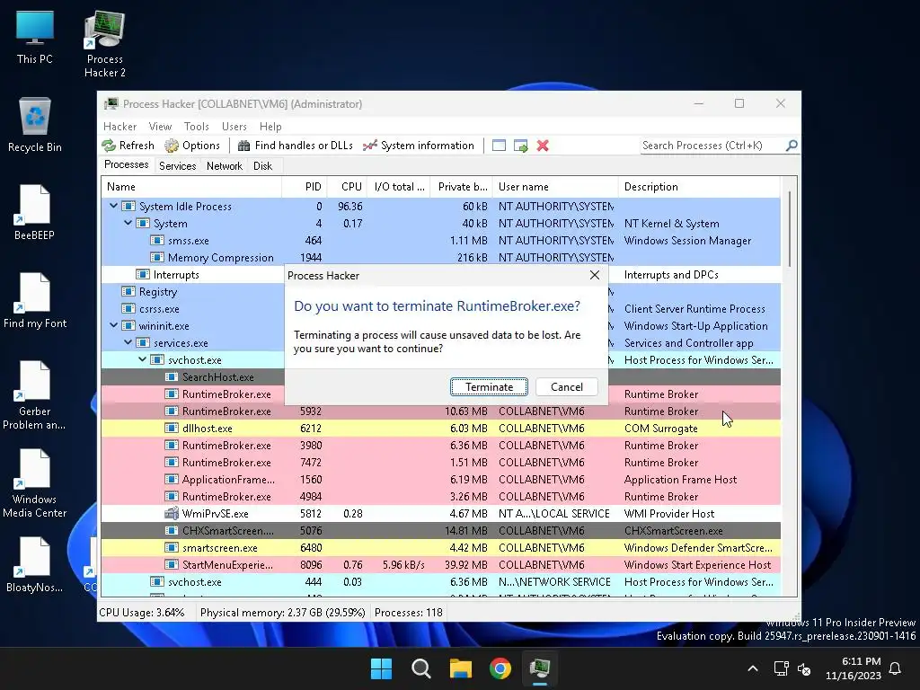The height and width of the screenshot is (690, 920).
Task: Open the Options toolbar button
Action: (x=192, y=146)
